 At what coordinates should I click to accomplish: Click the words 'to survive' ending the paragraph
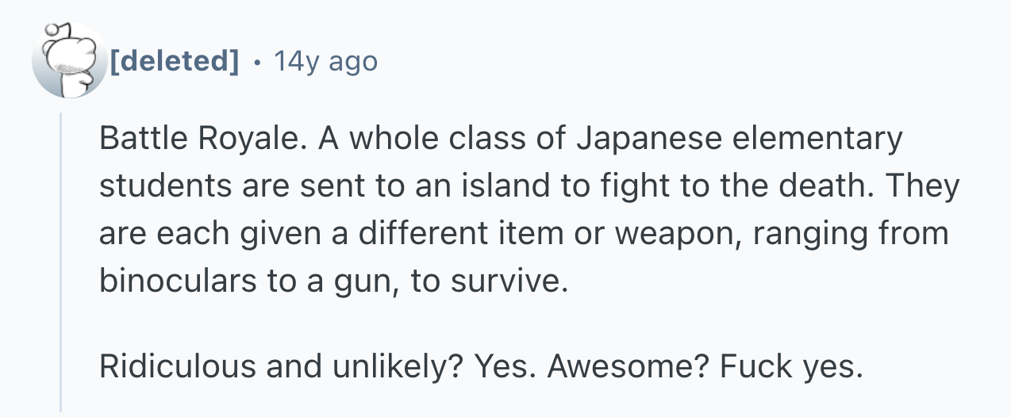489,281
